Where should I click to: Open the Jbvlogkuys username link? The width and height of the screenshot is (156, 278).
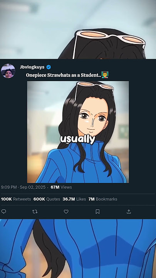click(32, 67)
